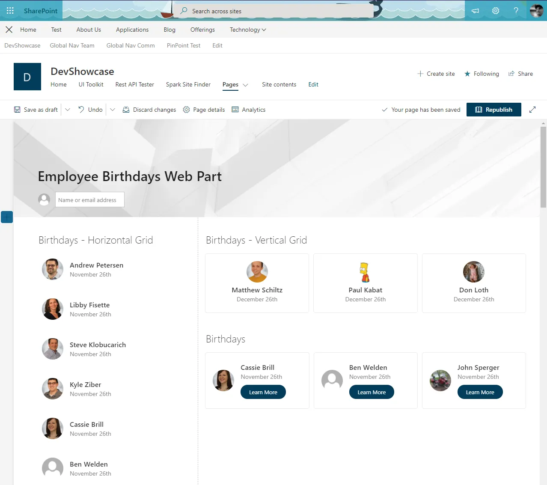Click Republish button
The image size is (547, 485).
(x=494, y=110)
